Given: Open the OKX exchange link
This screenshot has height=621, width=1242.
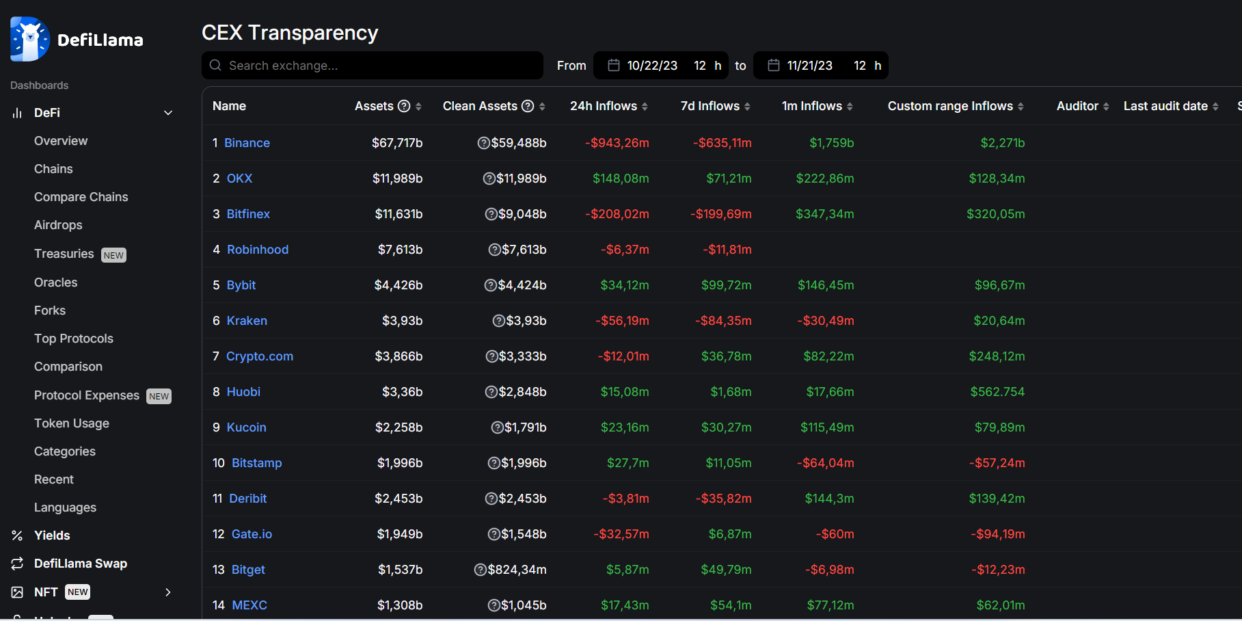Looking at the screenshot, I should pos(239,179).
